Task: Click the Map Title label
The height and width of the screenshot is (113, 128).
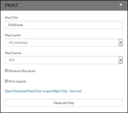Action: 11,18
